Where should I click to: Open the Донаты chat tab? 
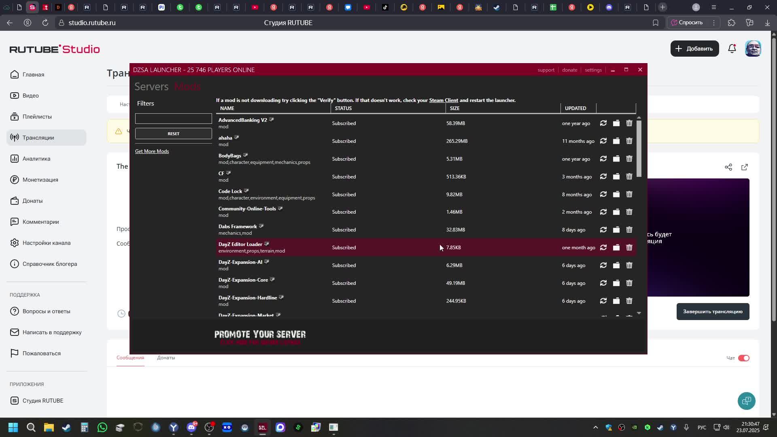[166, 358]
